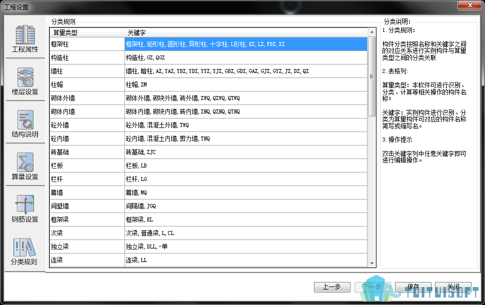Click the 算量类型 column header
This screenshot has height=305, width=485.
pyautogui.click(x=86, y=32)
